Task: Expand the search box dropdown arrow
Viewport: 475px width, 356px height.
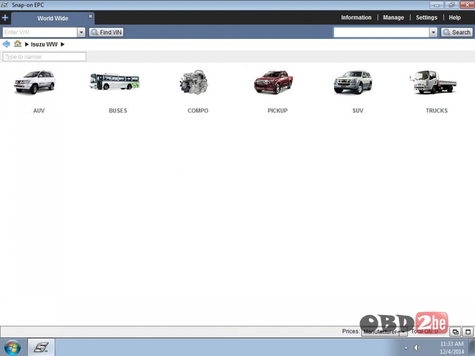Action: tap(434, 32)
